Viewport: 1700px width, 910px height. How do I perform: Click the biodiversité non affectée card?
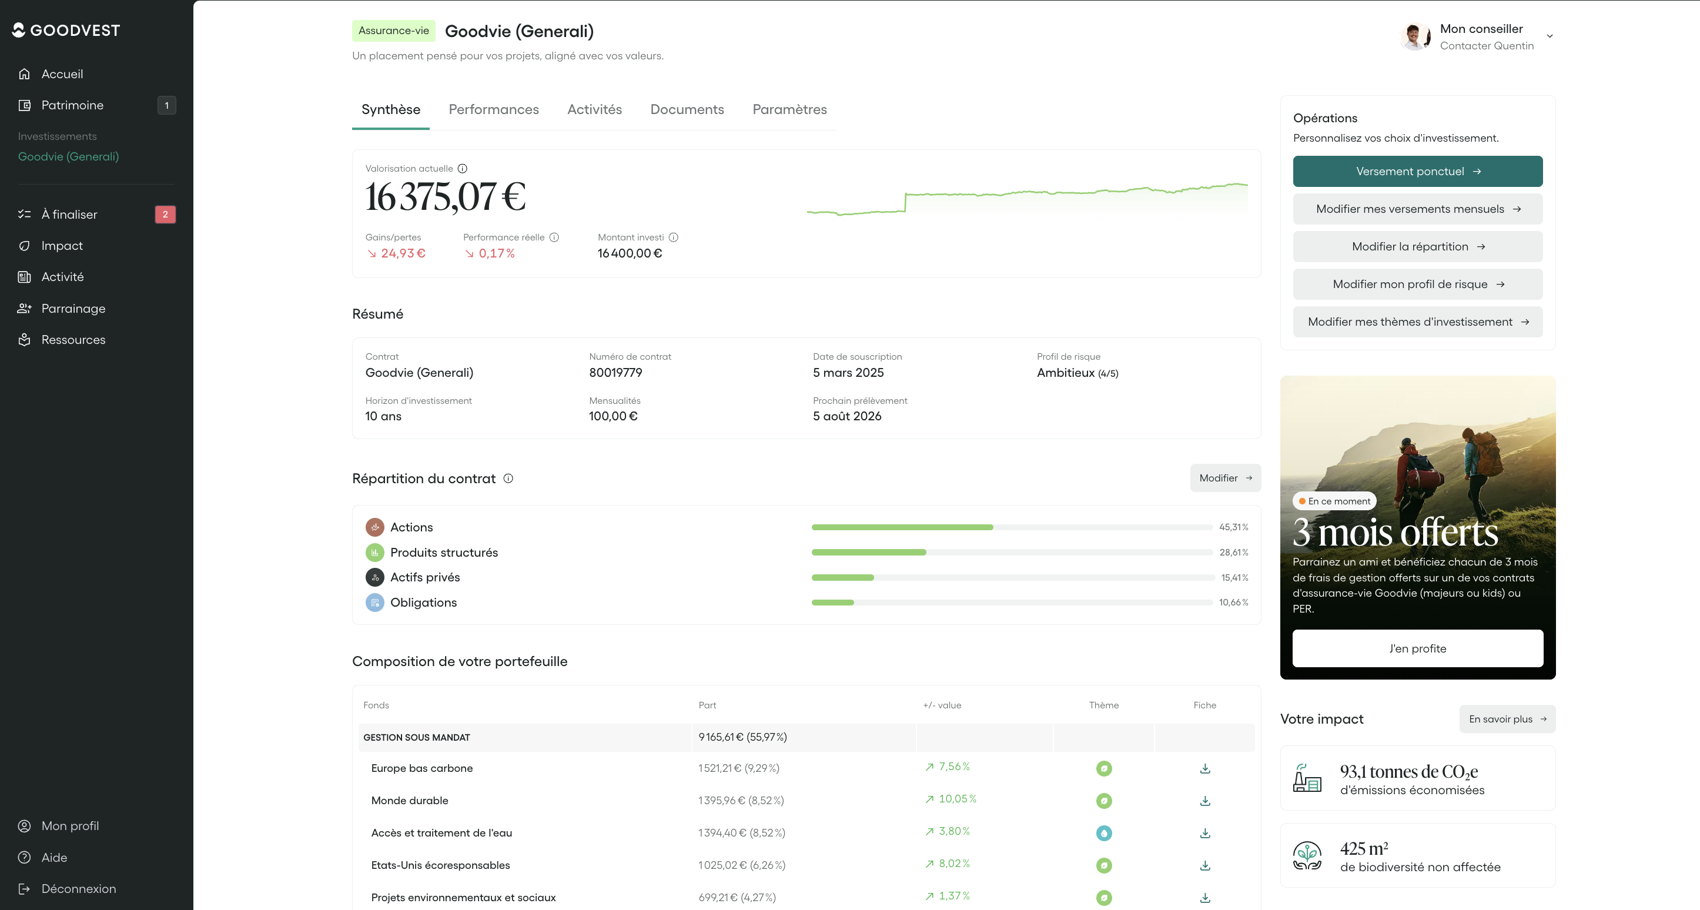click(x=1417, y=855)
